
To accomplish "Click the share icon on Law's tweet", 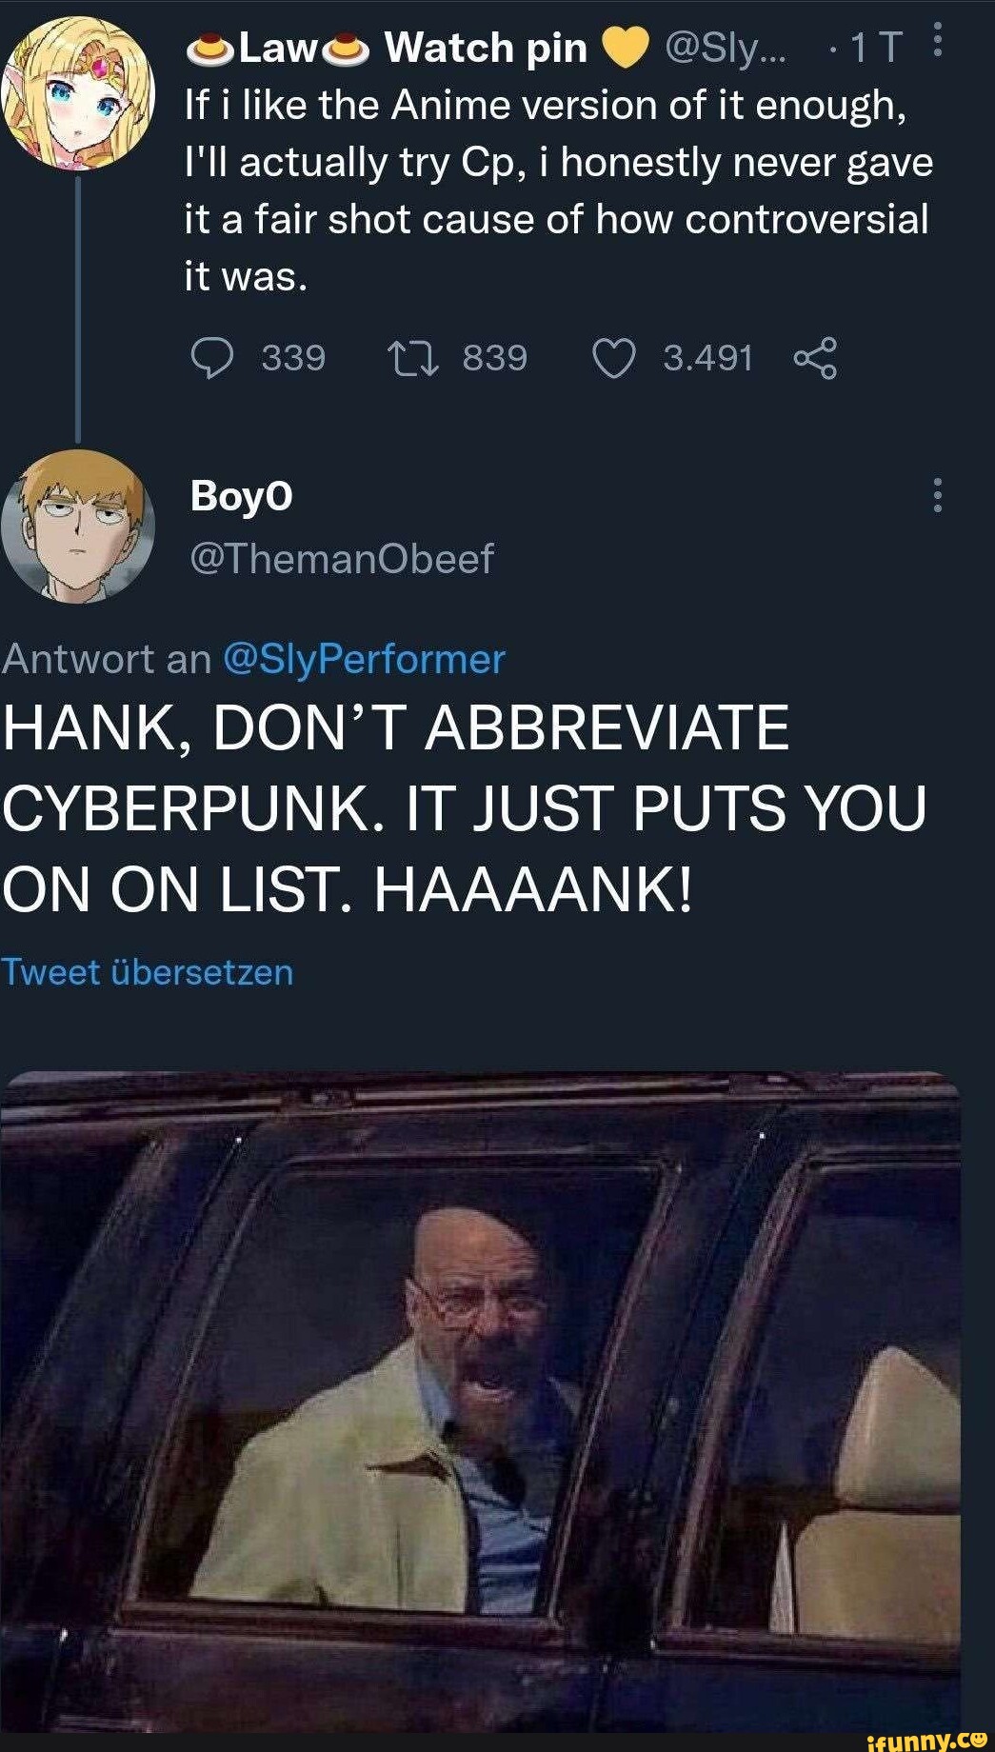I will [x=815, y=359].
